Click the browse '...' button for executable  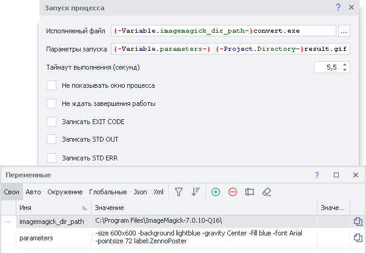coord(344,30)
